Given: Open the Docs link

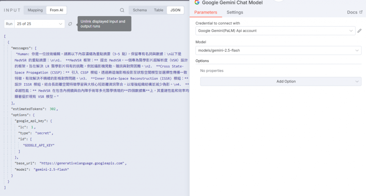Looking at the screenshot, I should click(x=352, y=12).
